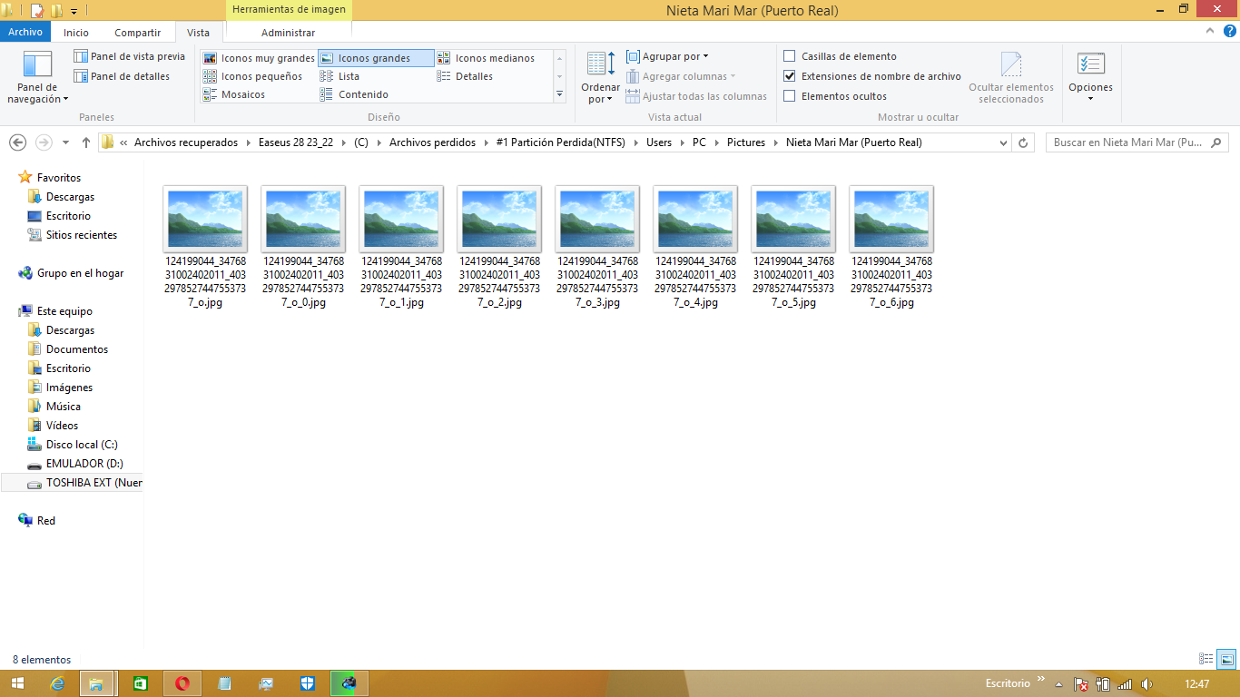Click the Up one level arrow
Screen dimensions: 1240x697
pos(86,142)
